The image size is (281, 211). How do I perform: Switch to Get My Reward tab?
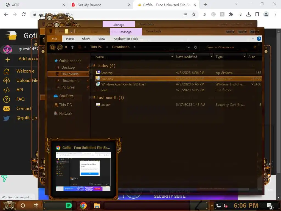point(101,5)
